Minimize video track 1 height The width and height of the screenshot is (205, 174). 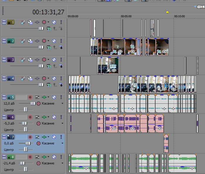click(x=4, y=21)
